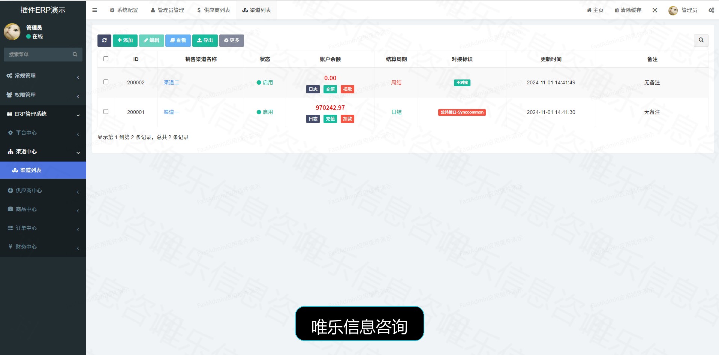Click the sidebar menu search magnifier icon
719x355 pixels.
(75, 54)
